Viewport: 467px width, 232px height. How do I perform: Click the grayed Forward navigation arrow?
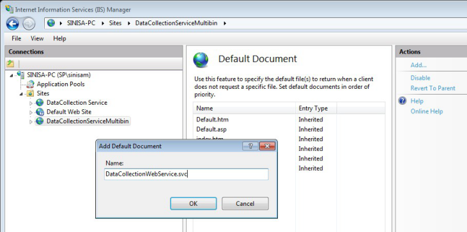click(29, 24)
